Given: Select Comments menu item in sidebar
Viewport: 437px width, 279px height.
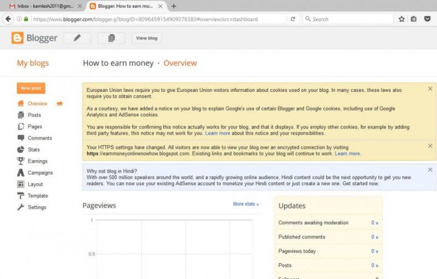Looking at the screenshot, I should tap(40, 138).
